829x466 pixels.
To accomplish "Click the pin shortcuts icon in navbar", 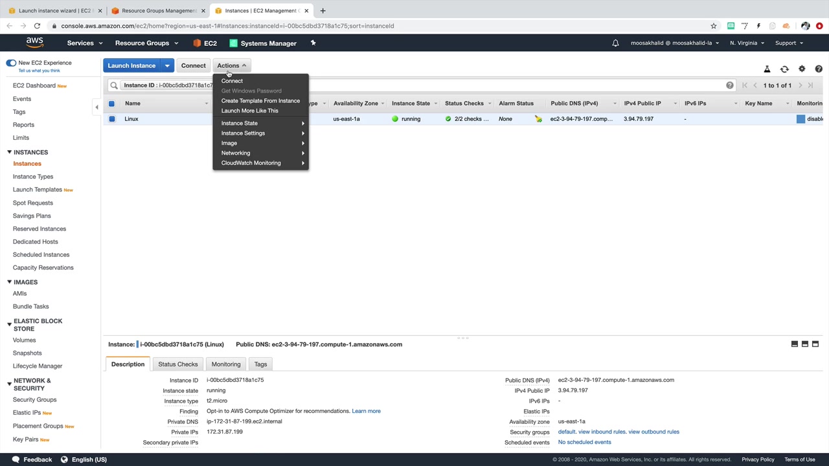I will click(313, 43).
